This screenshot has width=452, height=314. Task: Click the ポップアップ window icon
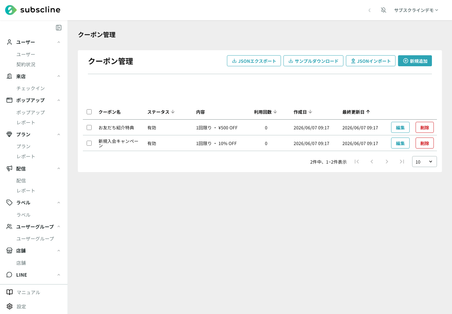tap(9, 100)
